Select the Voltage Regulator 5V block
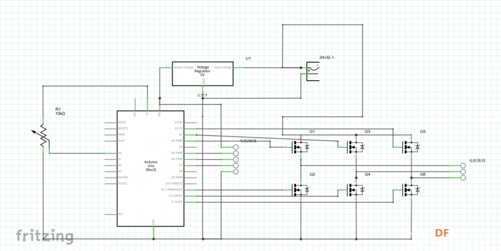 (202, 74)
